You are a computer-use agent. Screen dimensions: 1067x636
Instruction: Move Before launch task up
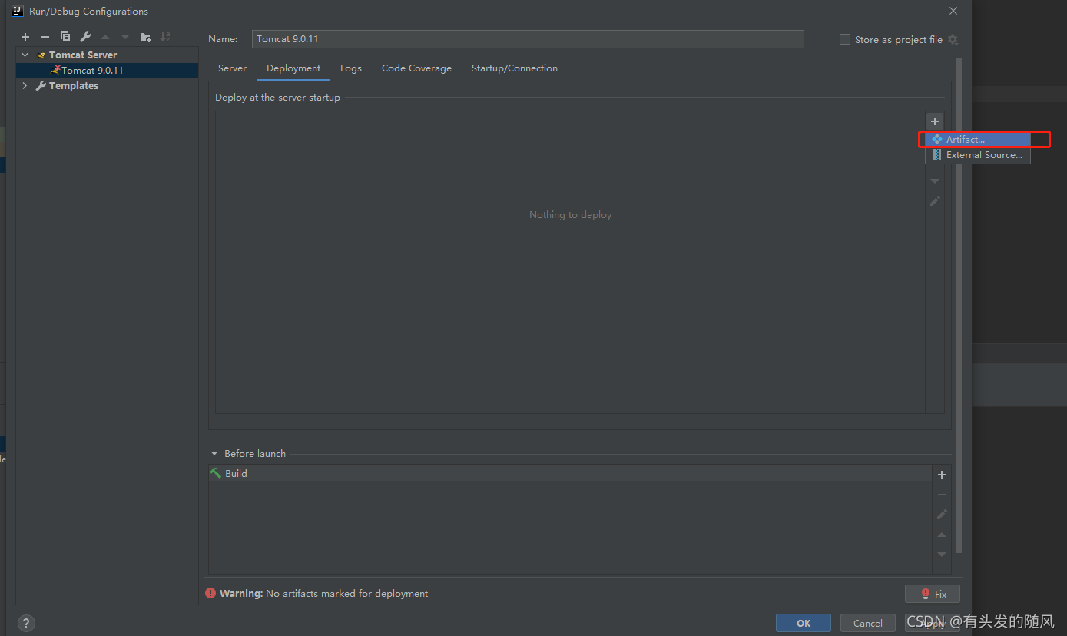pos(942,535)
